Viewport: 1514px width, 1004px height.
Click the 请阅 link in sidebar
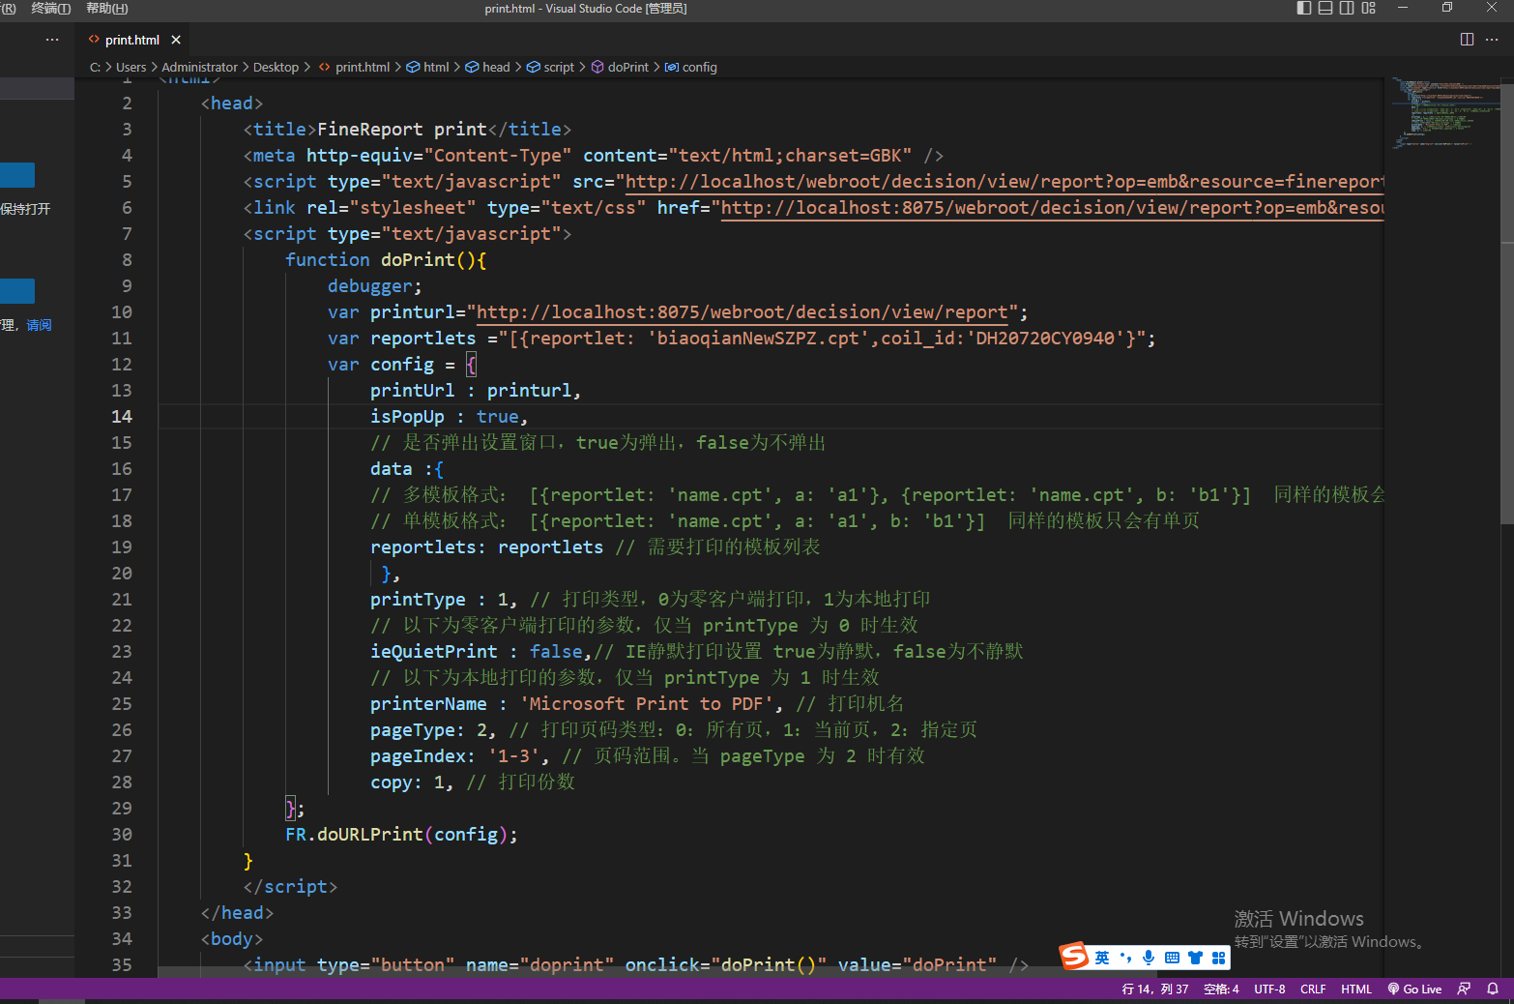pos(39,325)
